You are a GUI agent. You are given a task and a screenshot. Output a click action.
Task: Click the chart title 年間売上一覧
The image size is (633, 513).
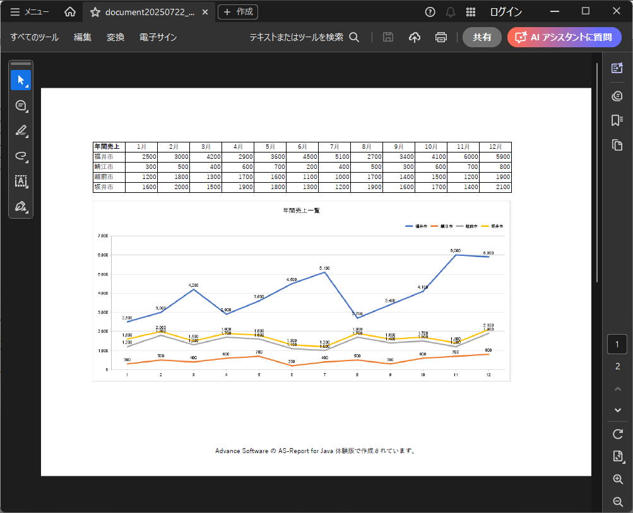point(301,210)
